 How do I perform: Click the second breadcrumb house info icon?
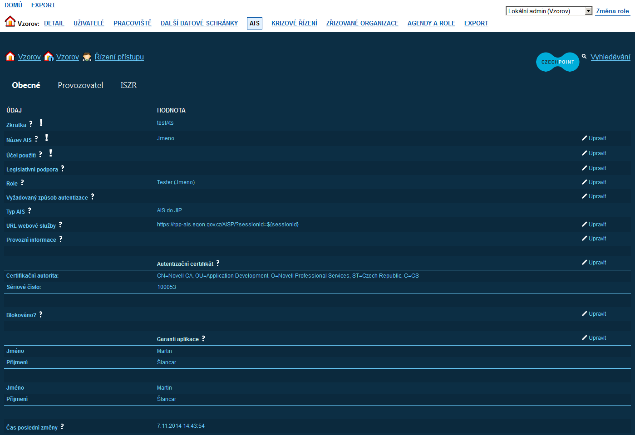pos(49,56)
